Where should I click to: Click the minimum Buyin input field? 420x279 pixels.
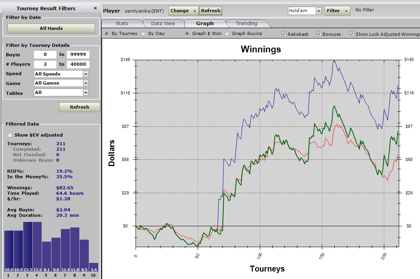pos(45,55)
